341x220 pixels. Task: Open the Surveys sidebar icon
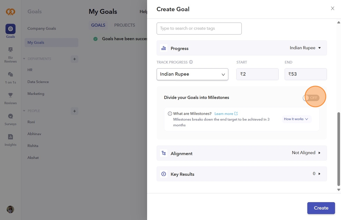click(10, 116)
